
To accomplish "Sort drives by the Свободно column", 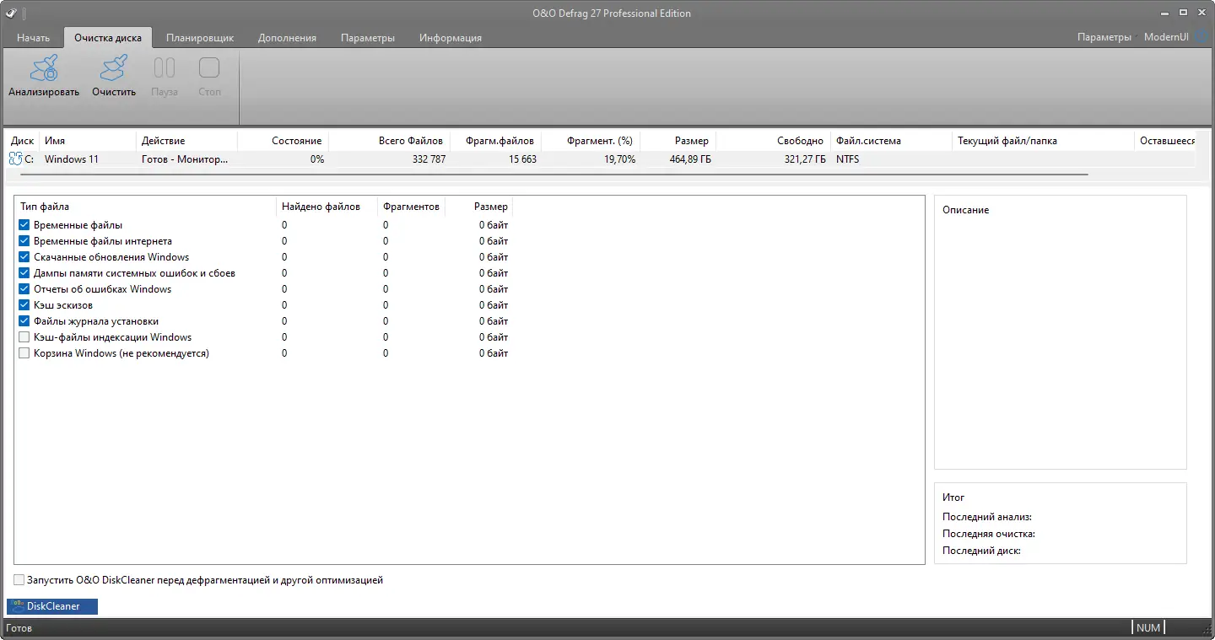I will point(773,141).
